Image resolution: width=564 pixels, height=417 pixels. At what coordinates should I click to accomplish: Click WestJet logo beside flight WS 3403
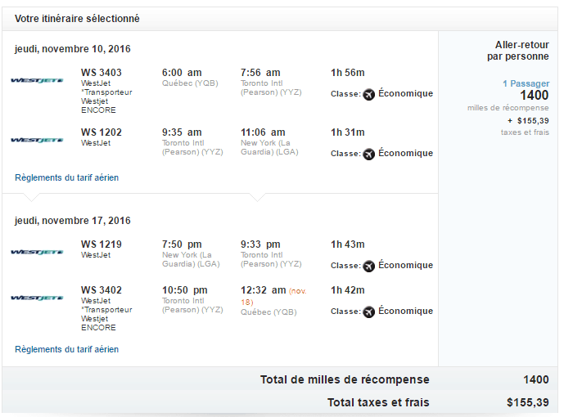[37, 80]
